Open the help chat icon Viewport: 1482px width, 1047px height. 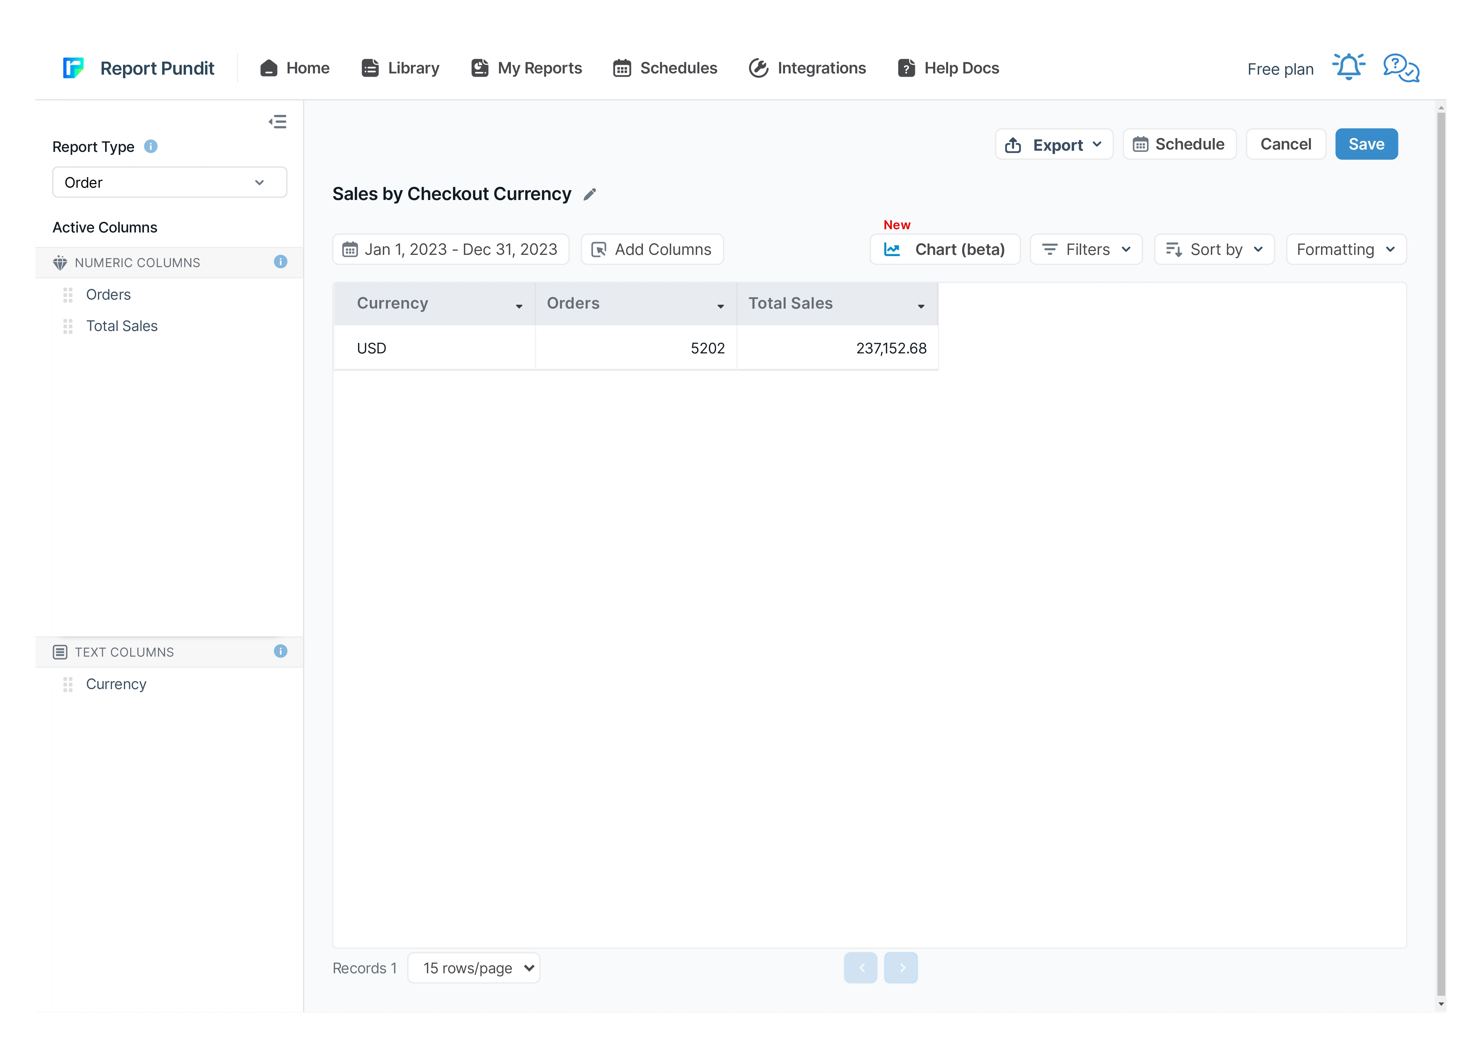(x=1401, y=68)
